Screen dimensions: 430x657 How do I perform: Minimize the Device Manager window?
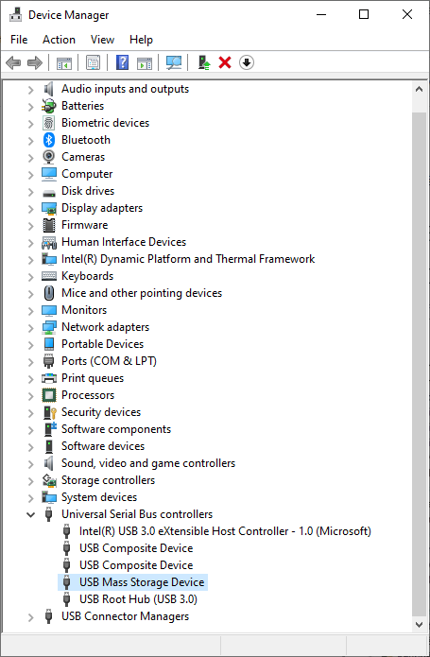[321, 15]
